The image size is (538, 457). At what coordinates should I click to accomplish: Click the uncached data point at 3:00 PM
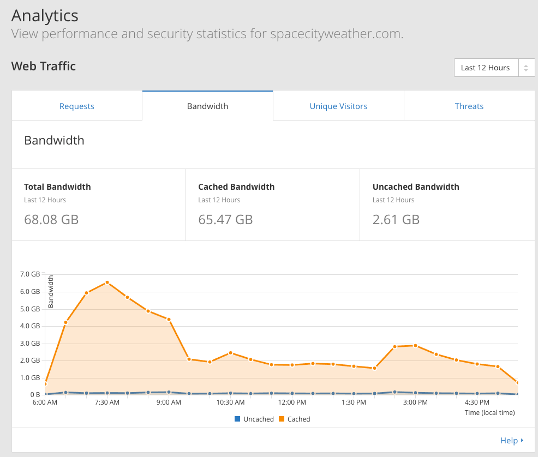point(416,393)
